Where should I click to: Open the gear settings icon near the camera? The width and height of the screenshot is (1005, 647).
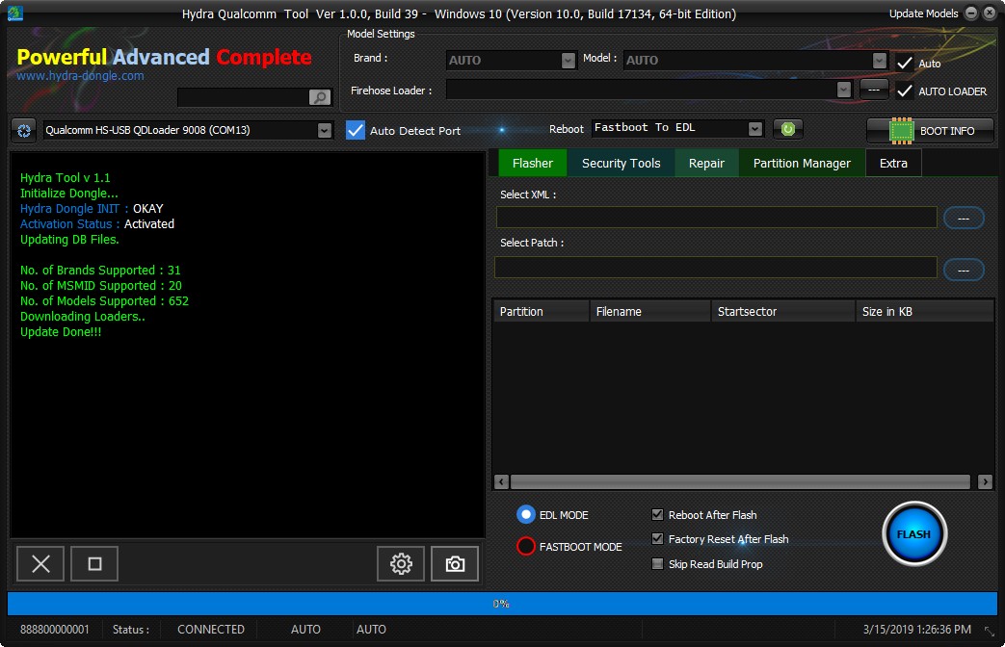(401, 563)
